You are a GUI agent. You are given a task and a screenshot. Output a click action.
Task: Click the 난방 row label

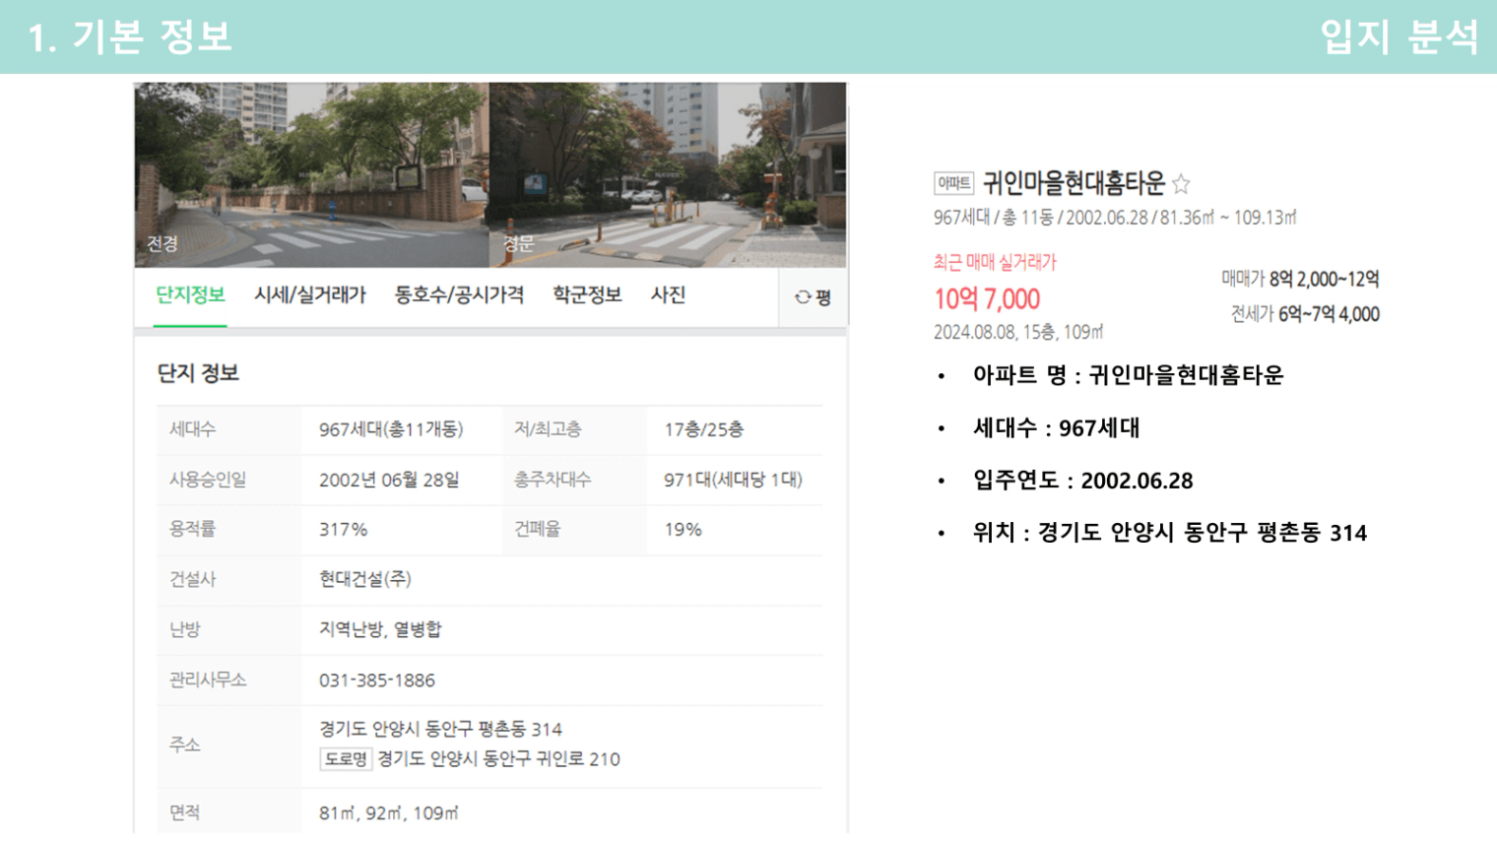(184, 629)
